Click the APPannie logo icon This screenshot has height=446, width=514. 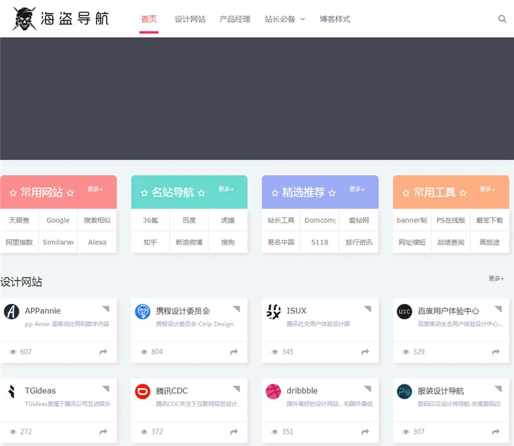tap(12, 311)
